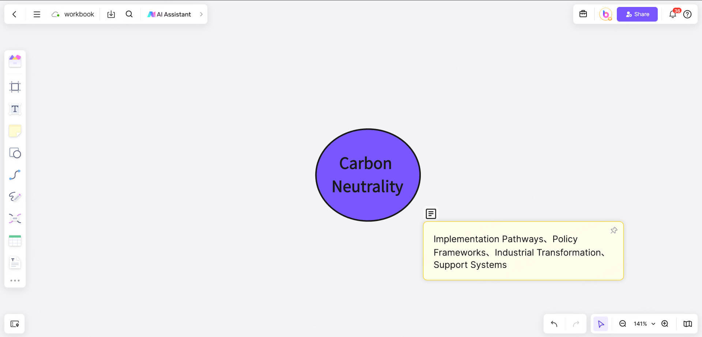This screenshot has width=702, height=337.
Task: Open the toolbox briefcase icon
Action: coord(583,14)
